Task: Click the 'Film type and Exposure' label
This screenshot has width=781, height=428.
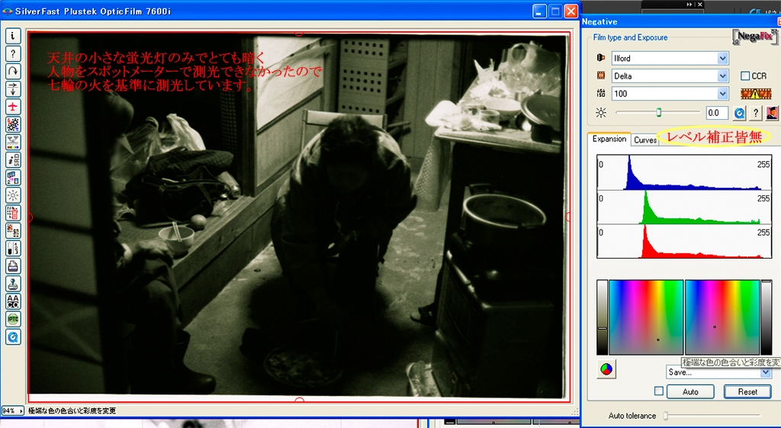Action: [630, 37]
